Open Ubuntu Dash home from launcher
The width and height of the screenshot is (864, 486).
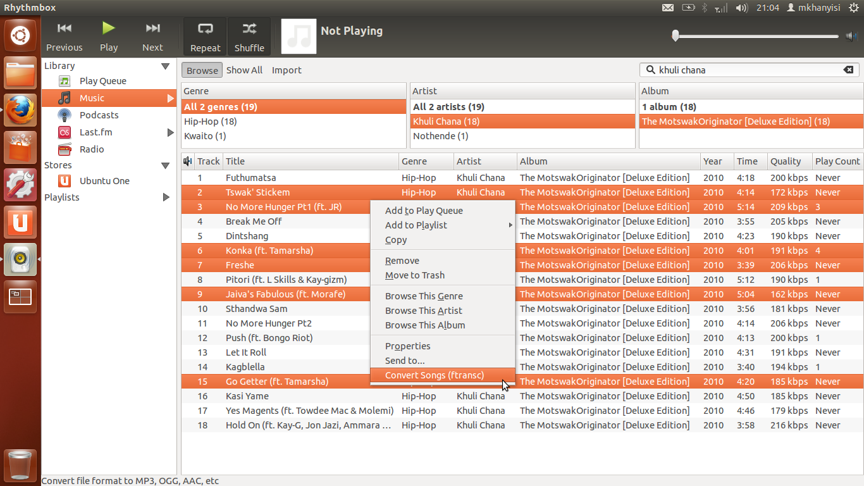20,35
